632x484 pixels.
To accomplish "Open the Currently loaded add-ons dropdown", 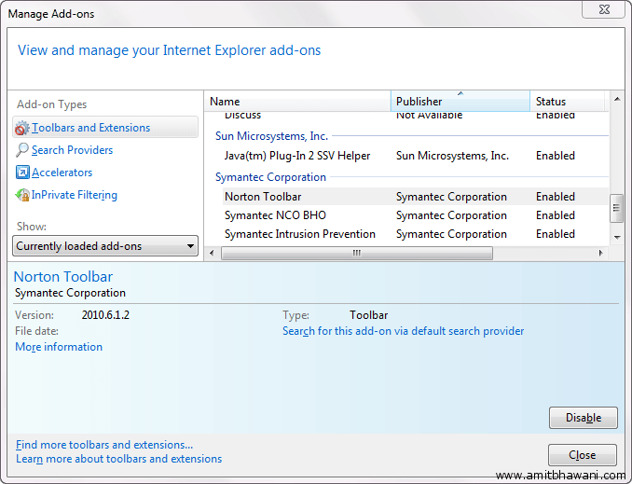I will (x=105, y=246).
